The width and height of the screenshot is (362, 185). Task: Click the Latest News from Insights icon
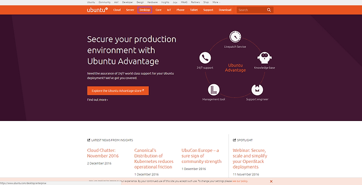88,140
